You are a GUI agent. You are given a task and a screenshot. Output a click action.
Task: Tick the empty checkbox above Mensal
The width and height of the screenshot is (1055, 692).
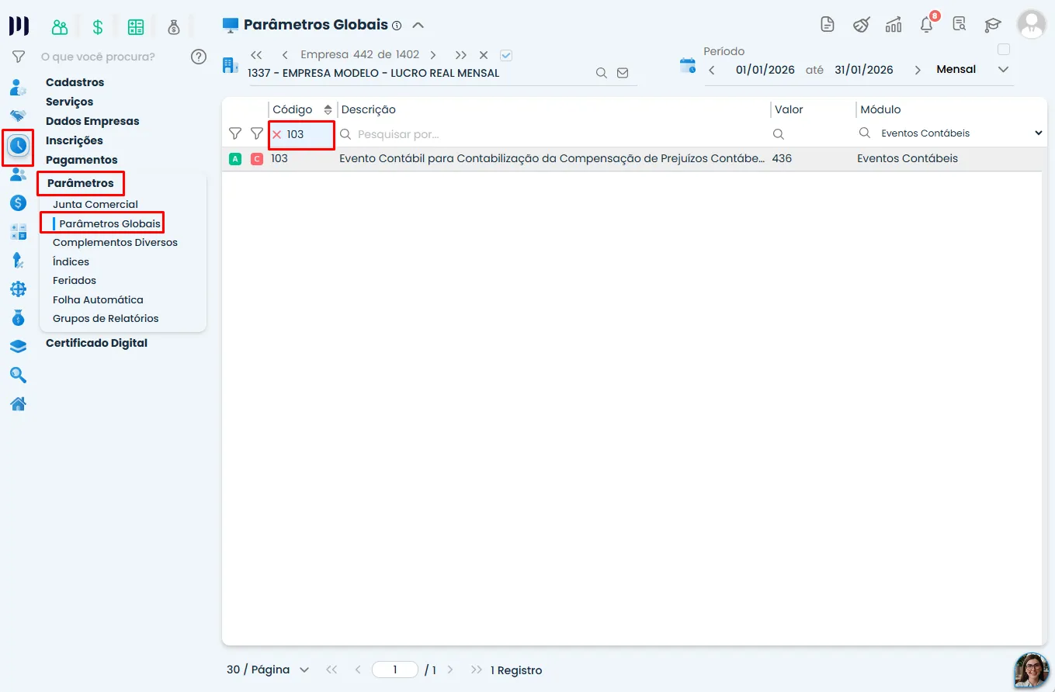(x=1004, y=50)
